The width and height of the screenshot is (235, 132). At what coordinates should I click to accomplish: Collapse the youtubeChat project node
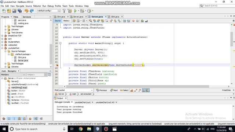2,48
